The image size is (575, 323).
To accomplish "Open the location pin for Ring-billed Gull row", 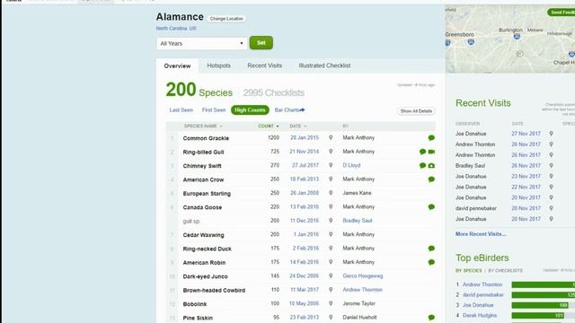I will tap(331, 152).
